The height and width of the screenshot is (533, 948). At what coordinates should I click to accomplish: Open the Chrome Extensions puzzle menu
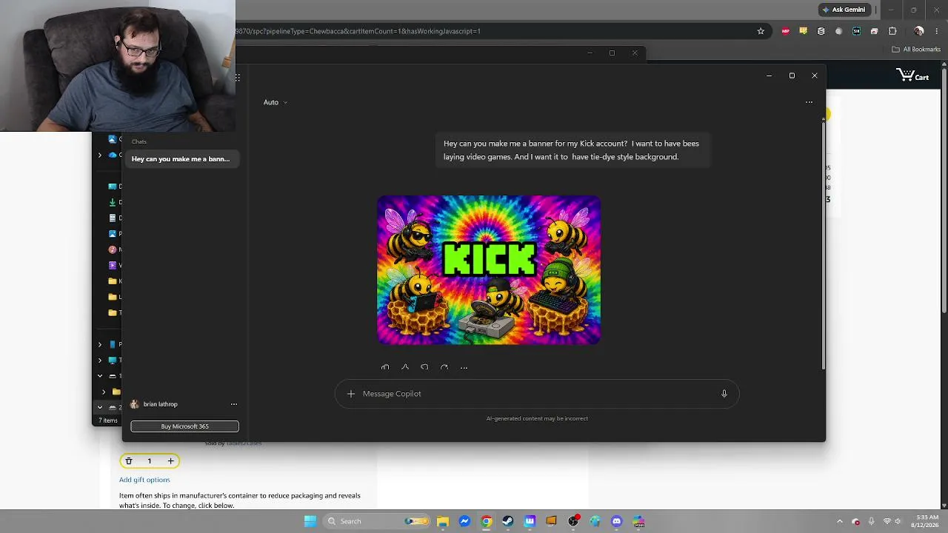[x=892, y=31]
